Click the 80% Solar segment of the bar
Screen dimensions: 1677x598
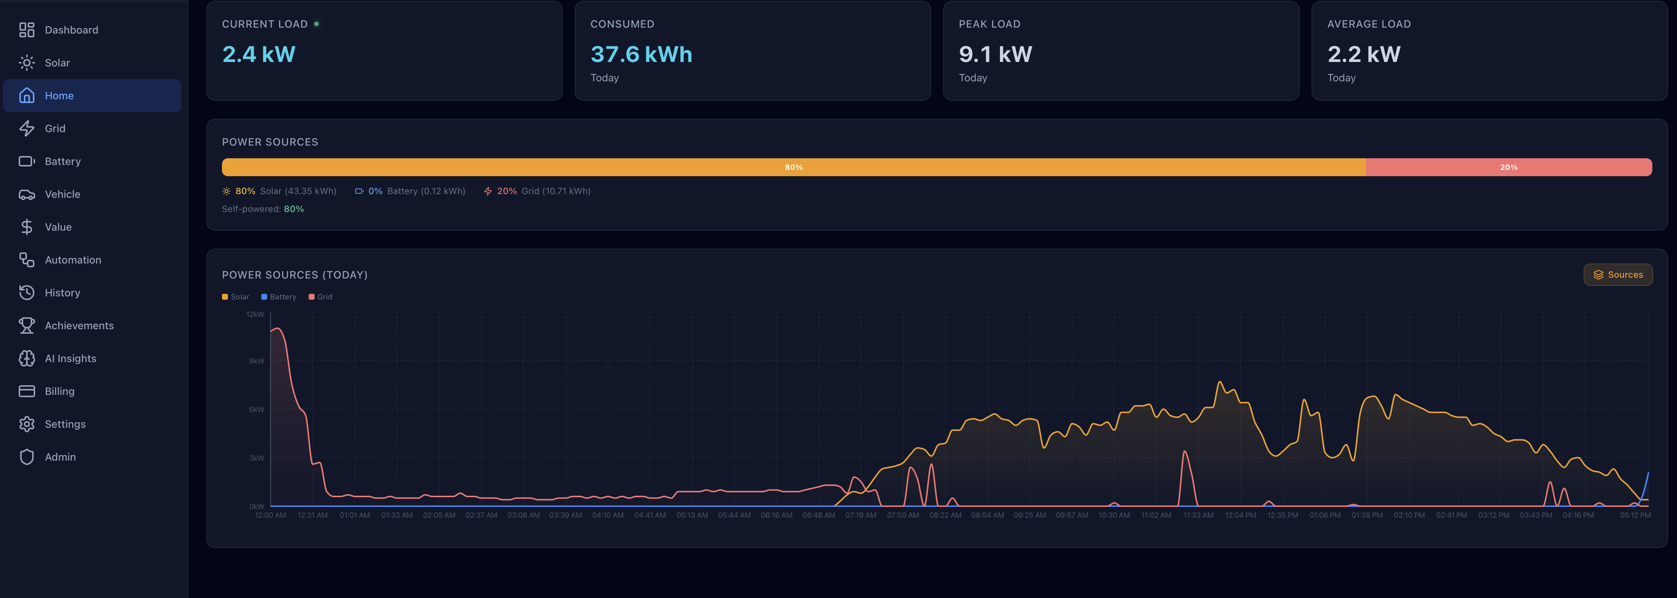[794, 167]
